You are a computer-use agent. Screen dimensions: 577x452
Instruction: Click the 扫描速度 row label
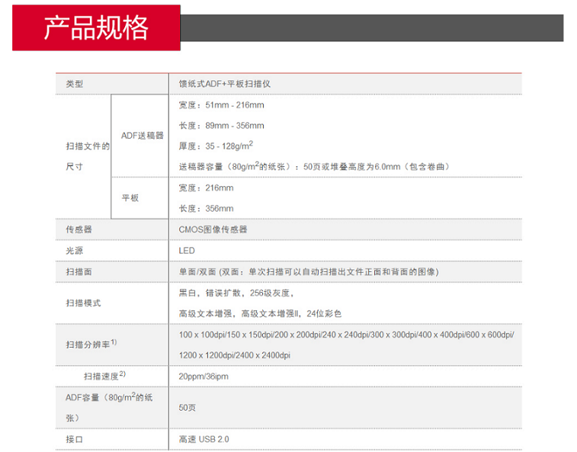105,376
